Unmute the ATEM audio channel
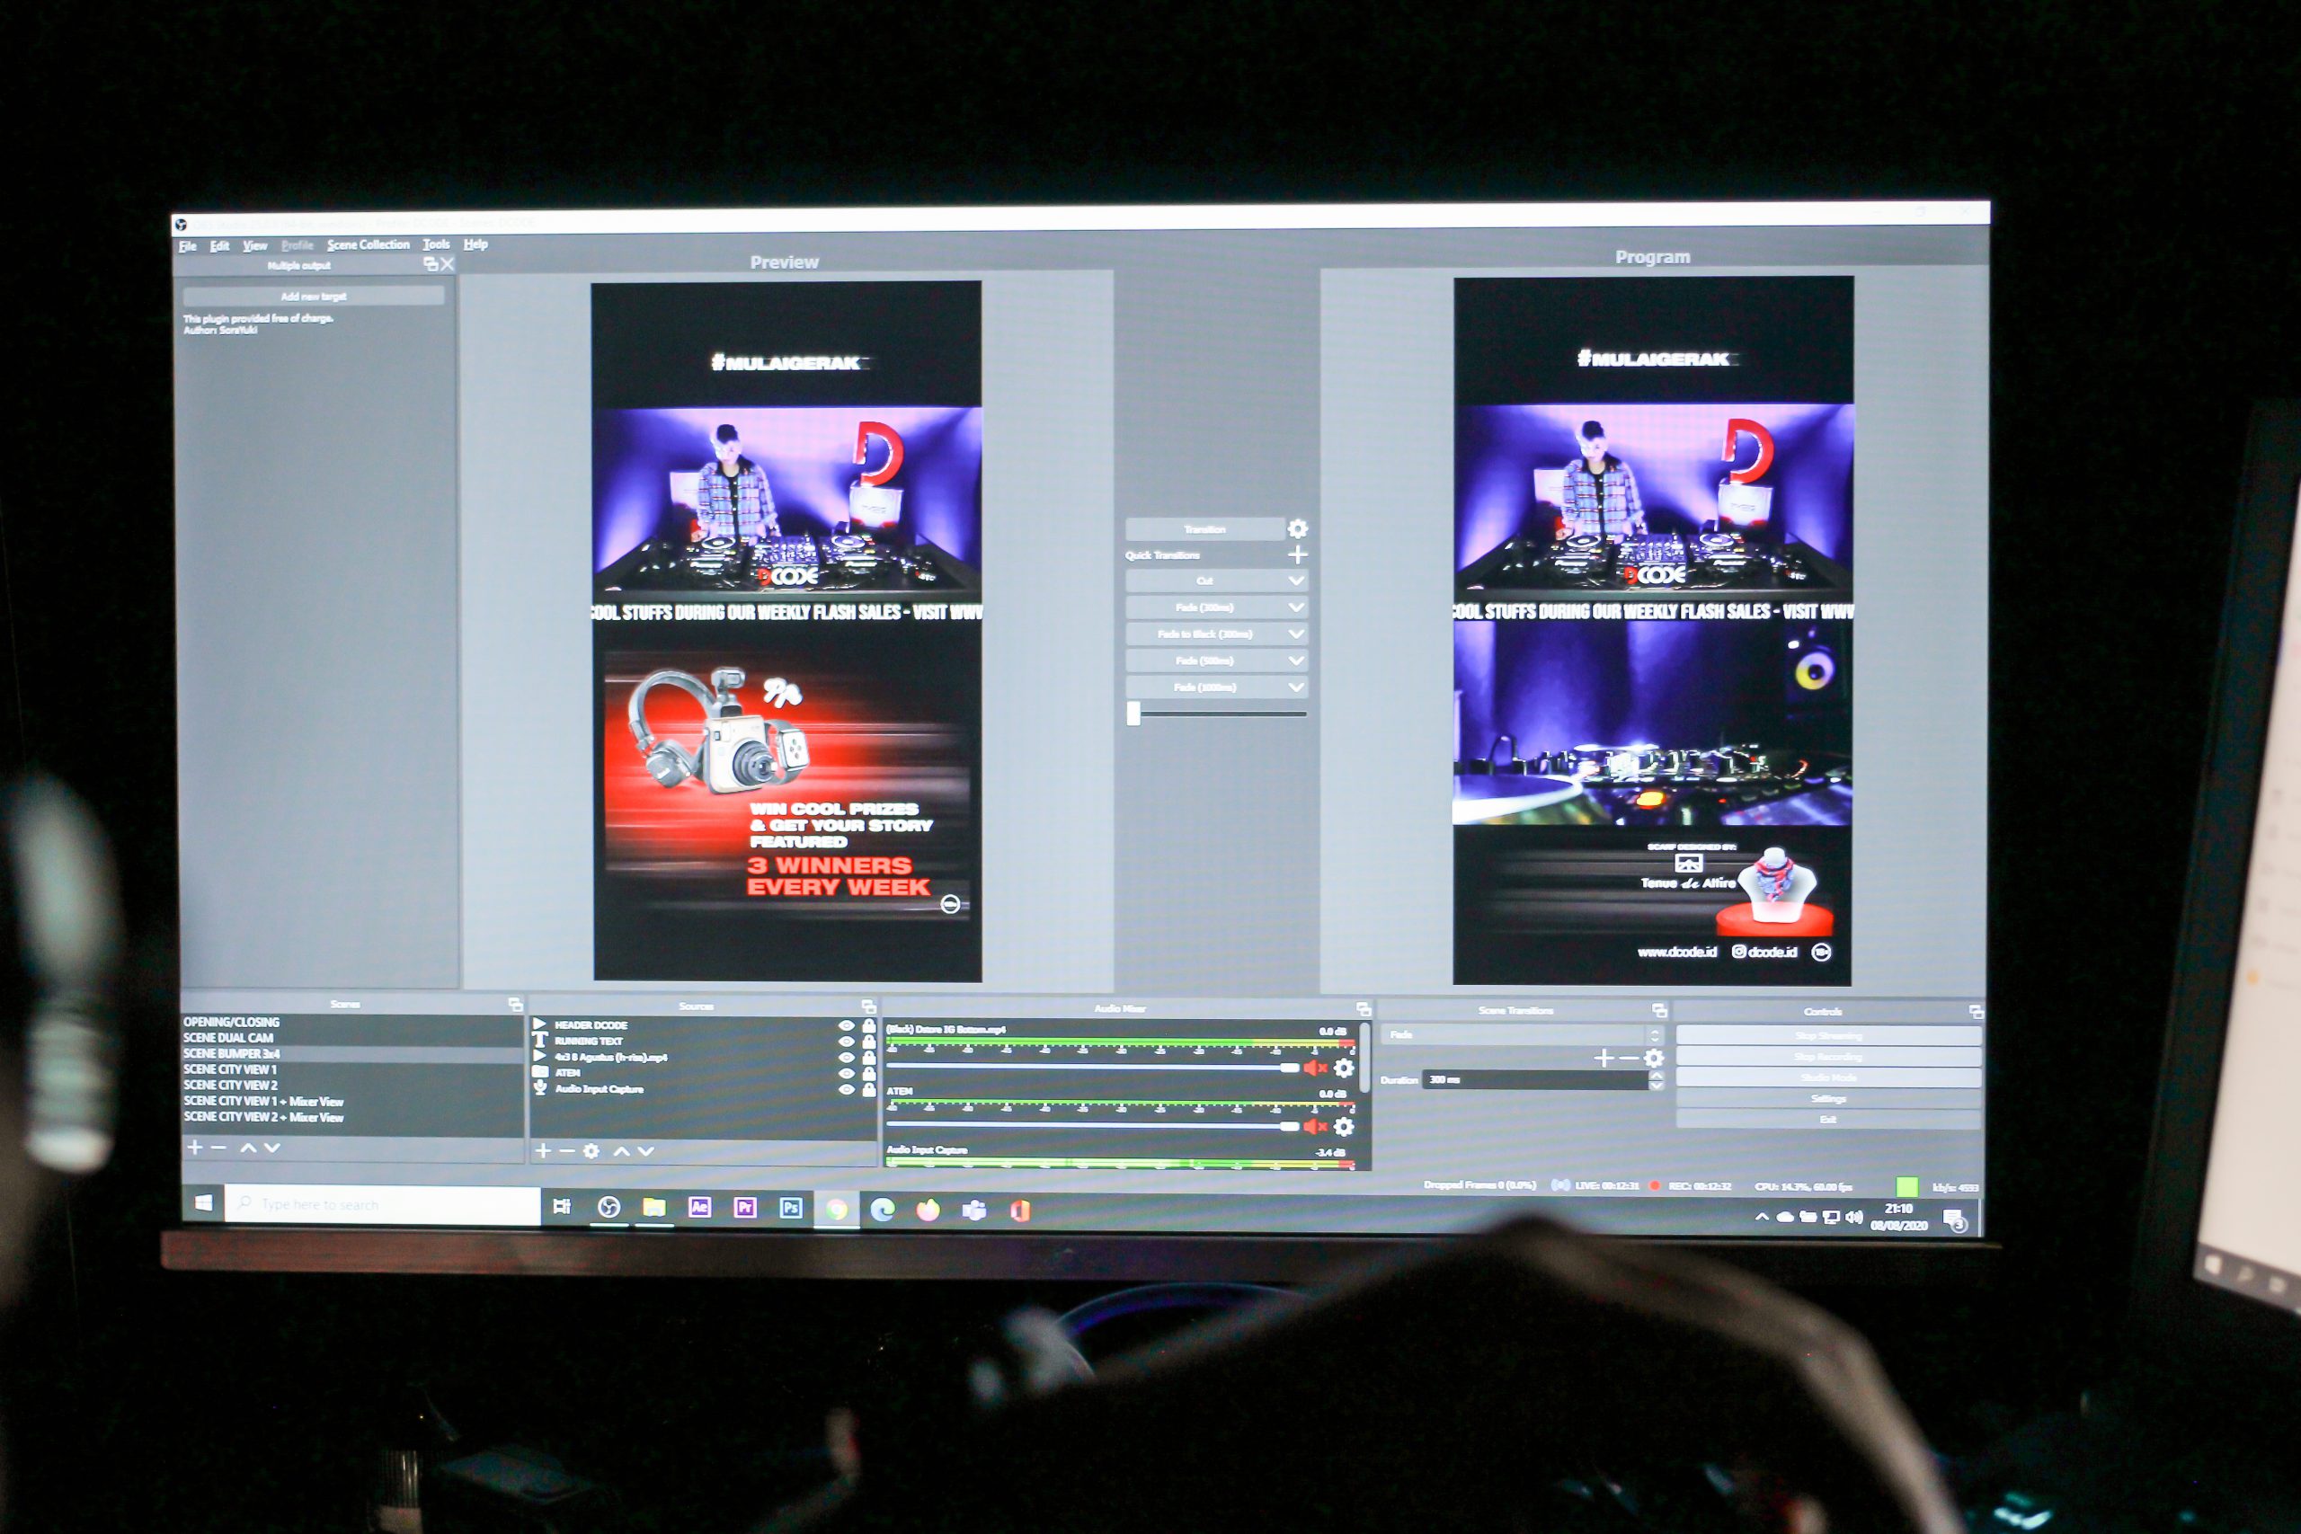This screenshot has height=1534, width=2301. pyautogui.click(x=1314, y=1127)
